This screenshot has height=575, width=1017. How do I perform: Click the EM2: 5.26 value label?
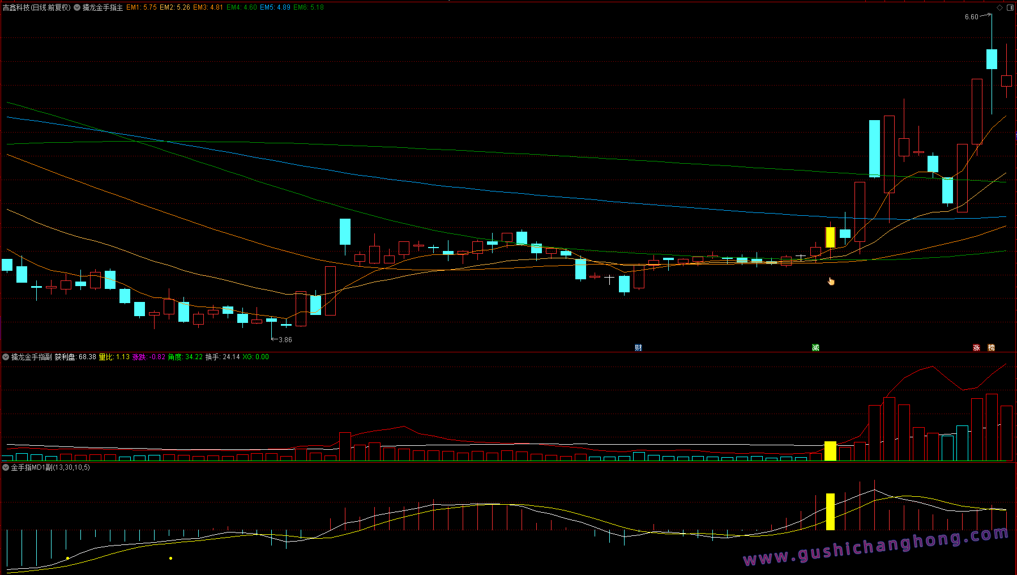(x=175, y=7)
